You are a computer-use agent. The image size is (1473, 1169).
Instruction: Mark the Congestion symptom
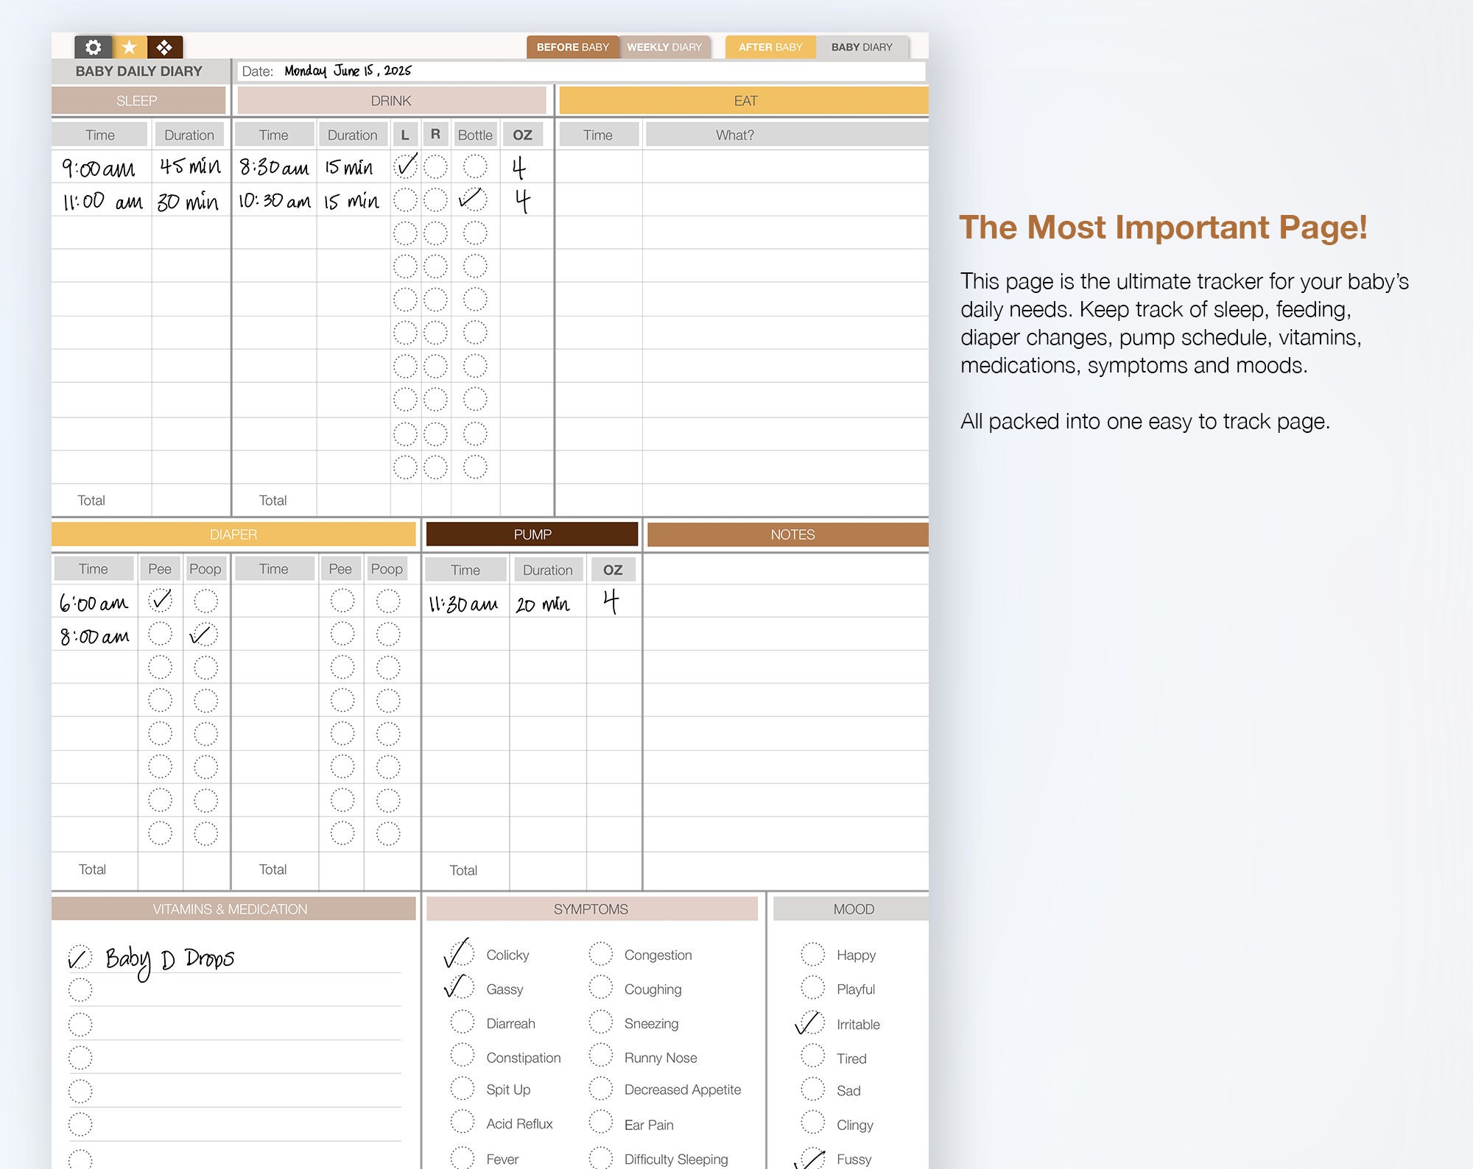(601, 954)
